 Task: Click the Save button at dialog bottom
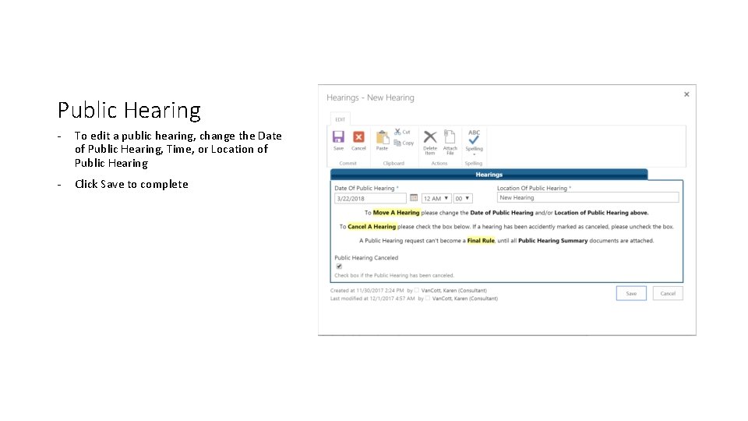click(631, 294)
